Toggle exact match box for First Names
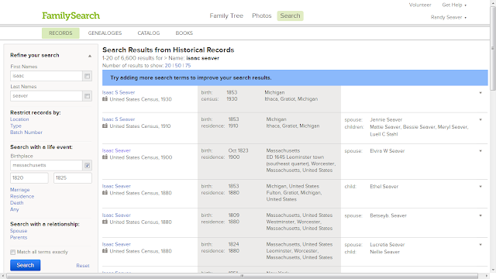This screenshot has height=279, width=496. [x=87, y=76]
